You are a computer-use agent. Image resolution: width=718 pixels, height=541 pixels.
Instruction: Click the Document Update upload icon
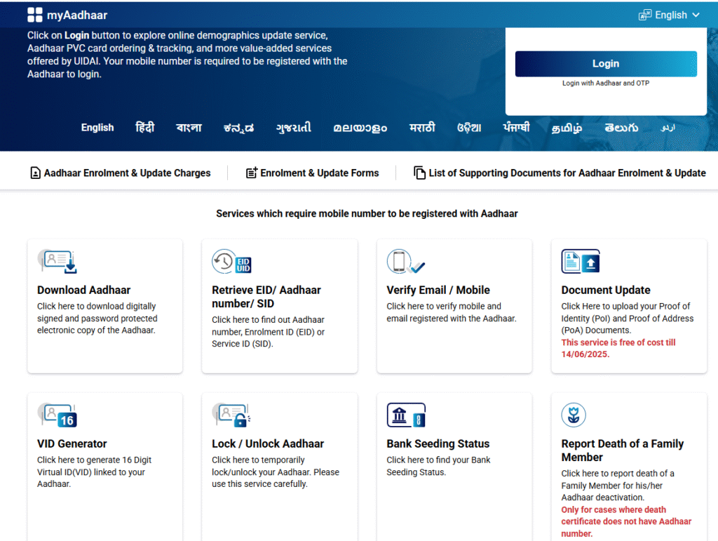(x=581, y=261)
